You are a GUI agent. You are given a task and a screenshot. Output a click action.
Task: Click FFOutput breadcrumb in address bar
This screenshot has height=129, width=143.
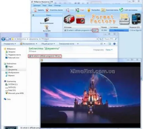pyautogui.click(x=45, y=39)
